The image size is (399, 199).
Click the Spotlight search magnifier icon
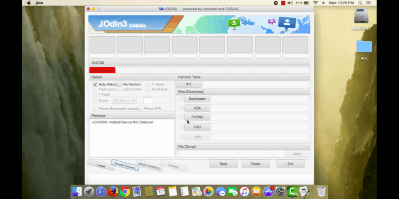360,3
